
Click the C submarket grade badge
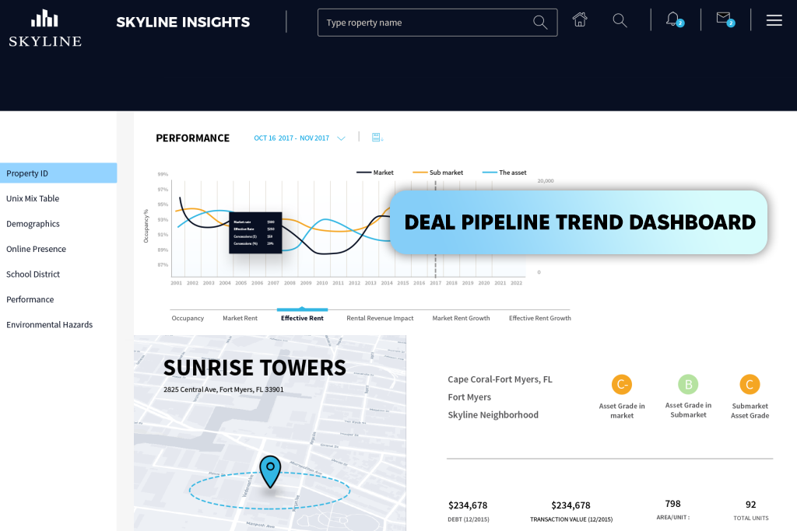click(x=750, y=384)
